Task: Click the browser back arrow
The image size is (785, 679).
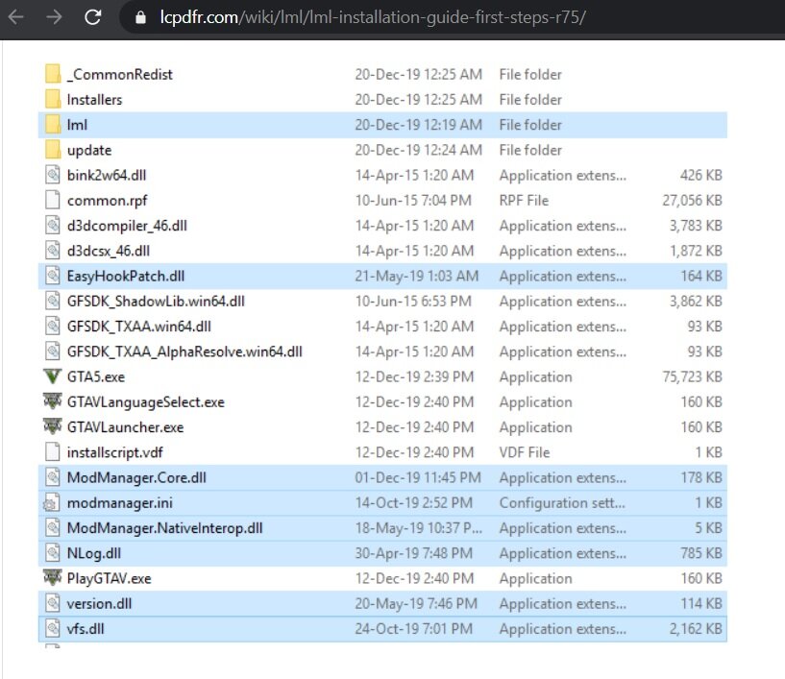Action: (16, 17)
